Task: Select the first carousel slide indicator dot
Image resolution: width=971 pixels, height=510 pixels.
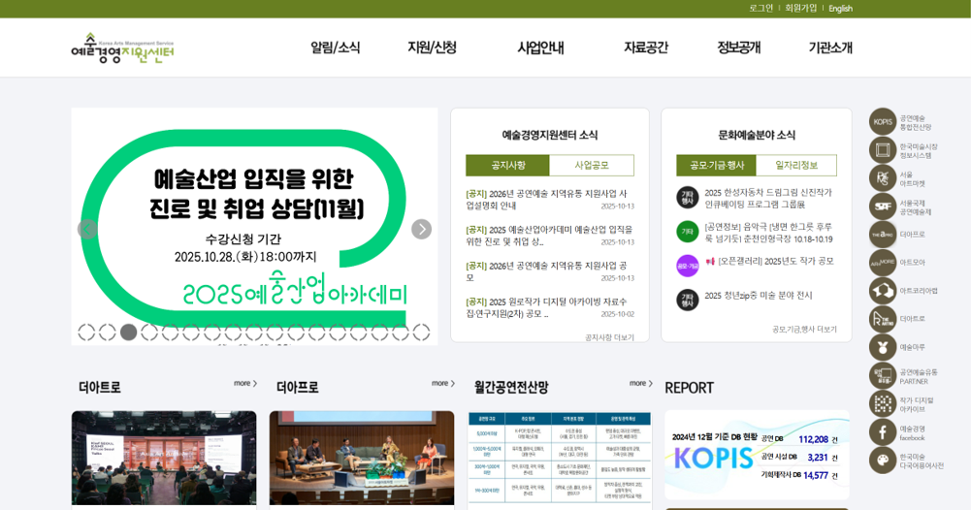Action: pyautogui.click(x=86, y=333)
